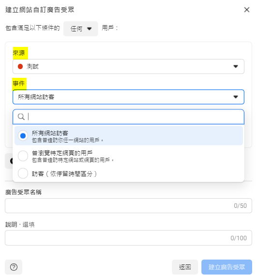Select 曾瀏覽特定網頁的用戶 radio option
The height and width of the screenshot is (276, 256).
tap(23, 156)
